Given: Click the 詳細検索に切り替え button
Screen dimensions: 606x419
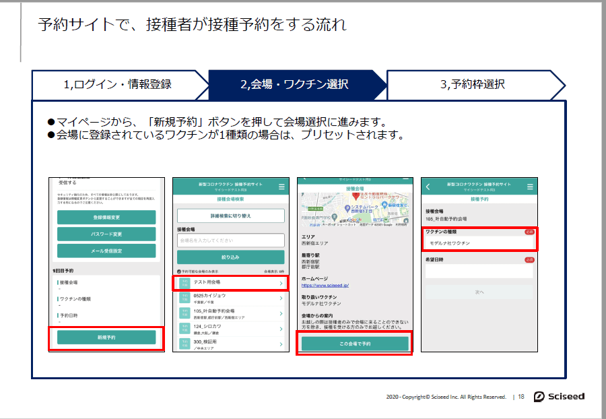Looking at the screenshot, I should point(232,216).
